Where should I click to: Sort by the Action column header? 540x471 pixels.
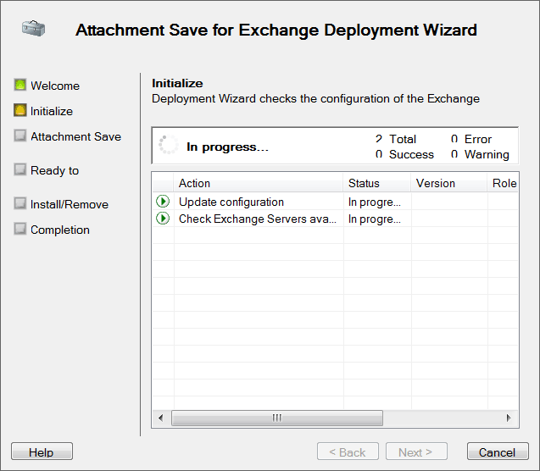coord(259,183)
